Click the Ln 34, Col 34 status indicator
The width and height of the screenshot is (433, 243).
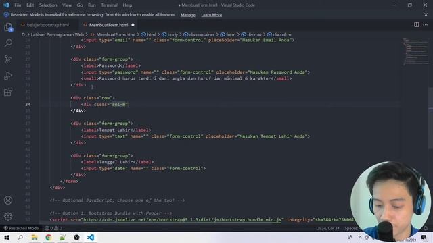327,228
